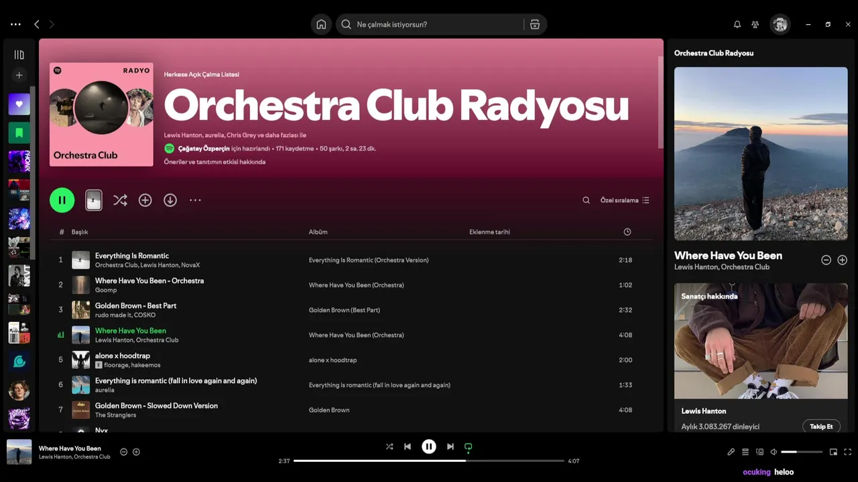The width and height of the screenshot is (858, 482).
Task: Open album link alone x hoodtrap
Action: (332, 360)
